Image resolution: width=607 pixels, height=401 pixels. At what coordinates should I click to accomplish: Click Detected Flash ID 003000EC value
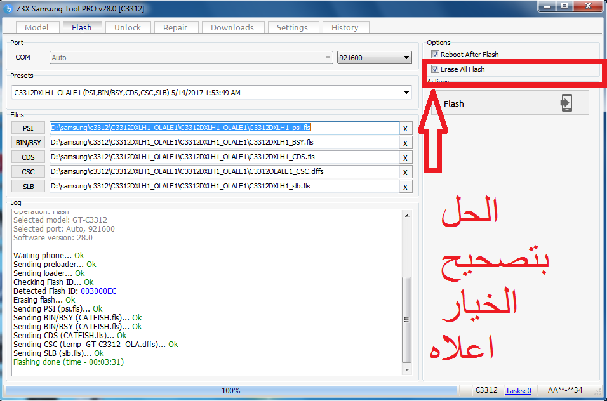coord(98,291)
